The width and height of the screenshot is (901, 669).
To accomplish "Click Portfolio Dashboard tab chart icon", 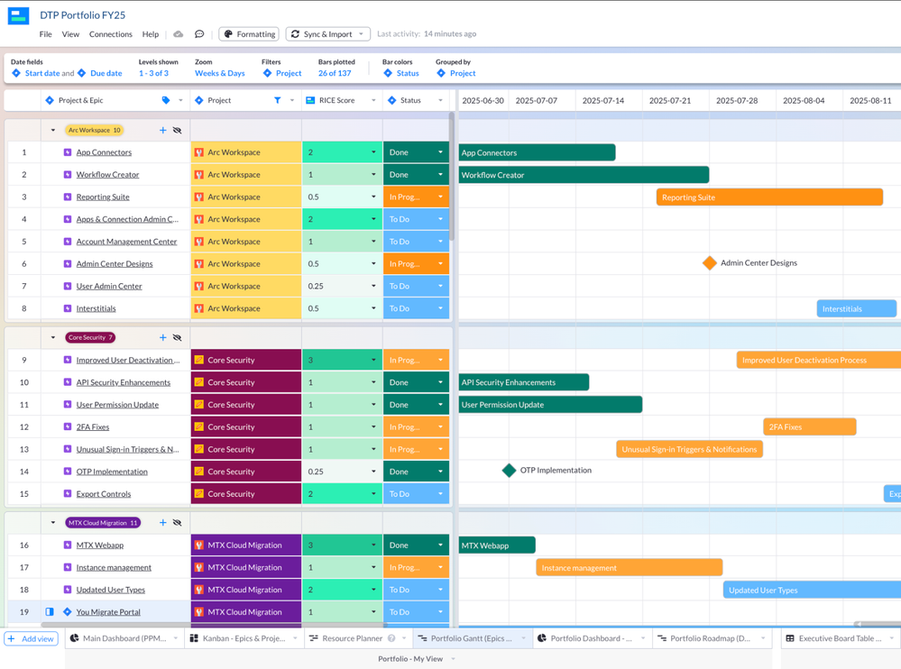I will [x=542, y=638].
